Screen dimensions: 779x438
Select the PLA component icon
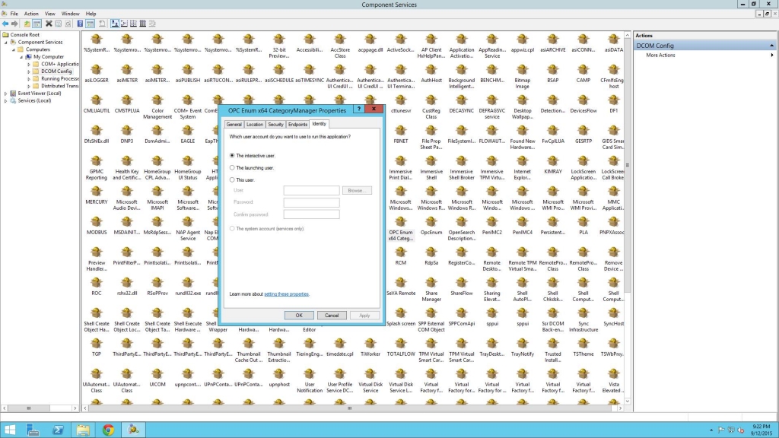(x=583, y=225)
